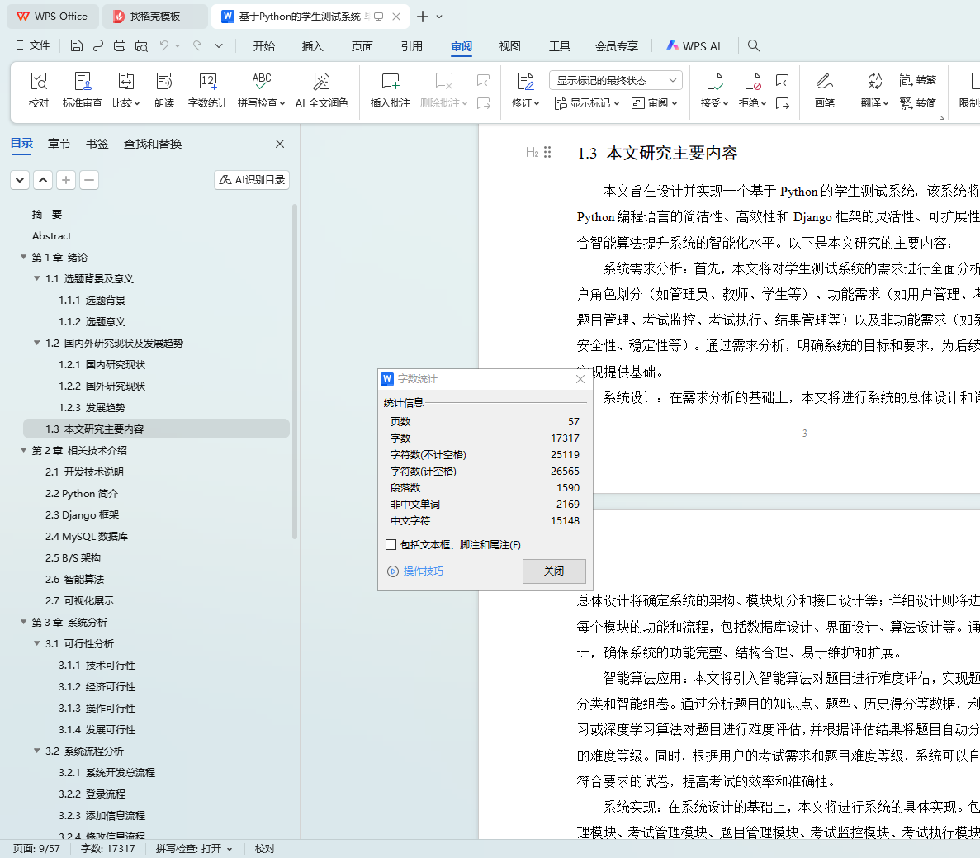The height and width of the screenshot is (858, 980).
Task: Close the navigation pane
Action: pos(280,144)
